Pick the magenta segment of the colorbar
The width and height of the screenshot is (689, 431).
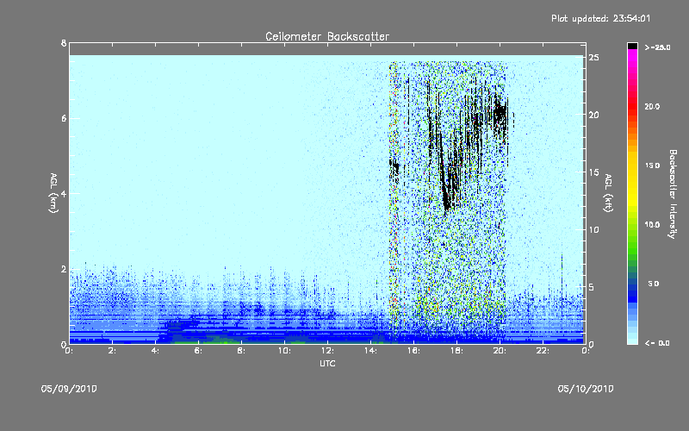(632, 57)
